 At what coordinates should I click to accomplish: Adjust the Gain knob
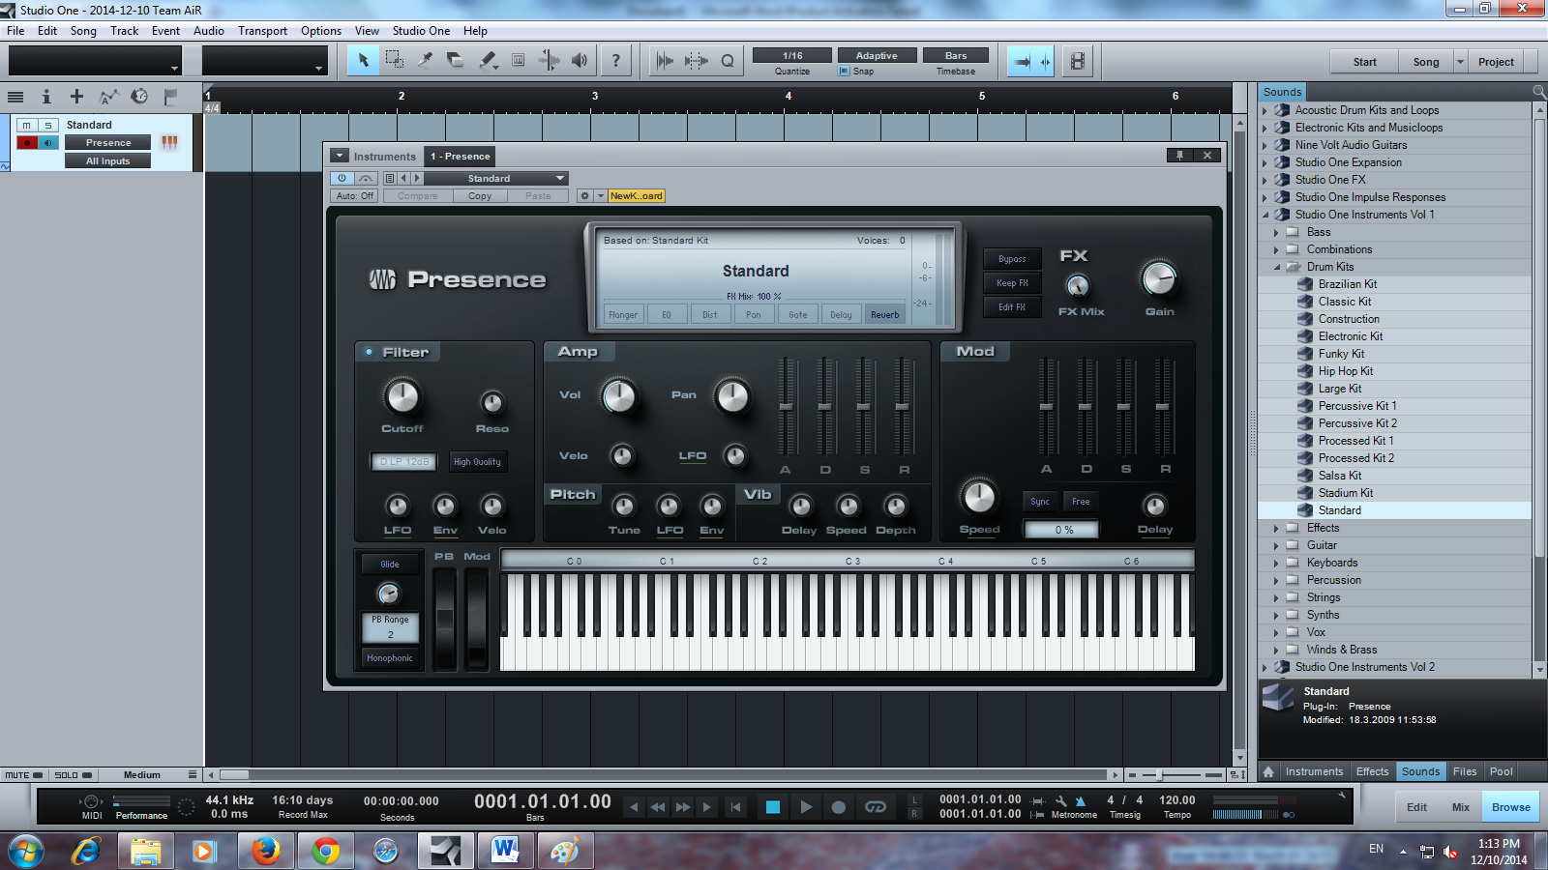tap(1159, 279)
